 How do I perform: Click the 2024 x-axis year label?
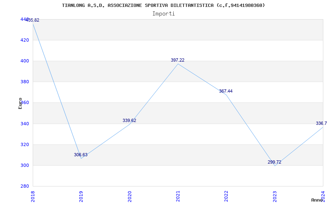point(323,196)
